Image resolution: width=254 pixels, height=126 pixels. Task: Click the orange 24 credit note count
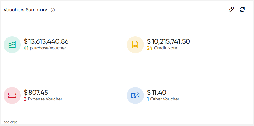[x=150, y=48]
